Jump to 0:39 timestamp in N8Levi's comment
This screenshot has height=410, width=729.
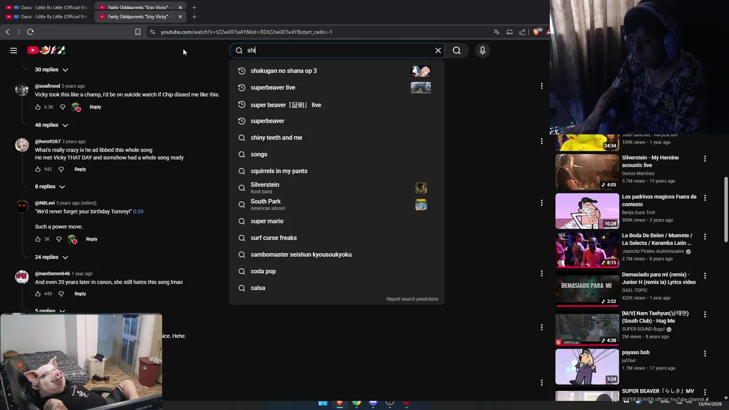tap(138, 211)
